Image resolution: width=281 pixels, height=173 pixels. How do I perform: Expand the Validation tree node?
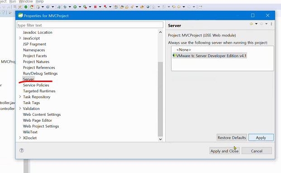20,109
